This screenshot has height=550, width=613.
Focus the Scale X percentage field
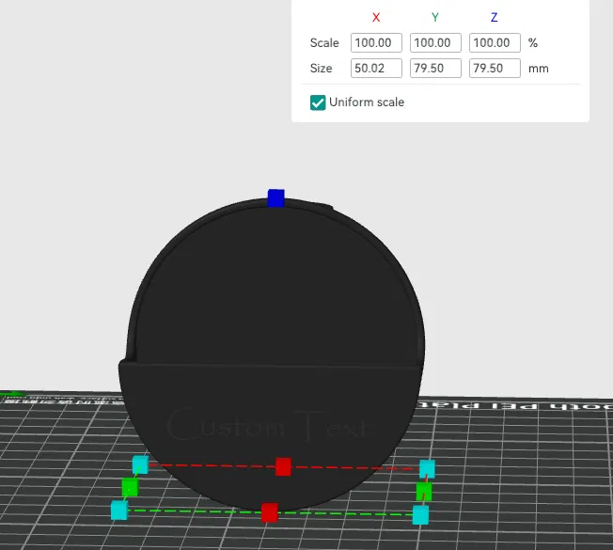[x=376, y=42]
